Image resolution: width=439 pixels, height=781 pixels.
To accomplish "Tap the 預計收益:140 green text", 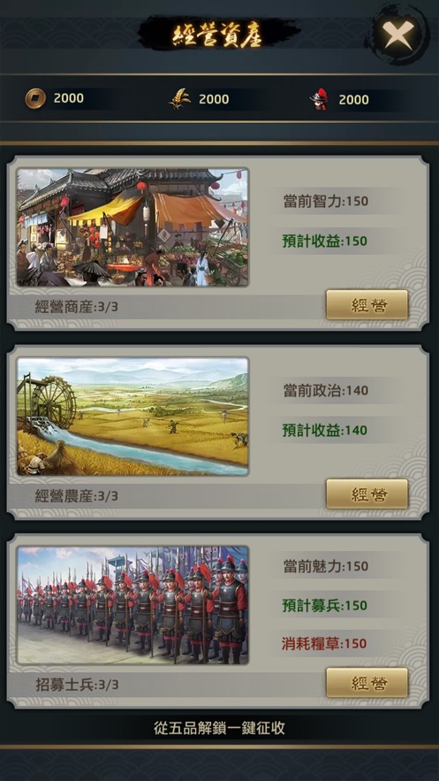I will tap(325, 430).
